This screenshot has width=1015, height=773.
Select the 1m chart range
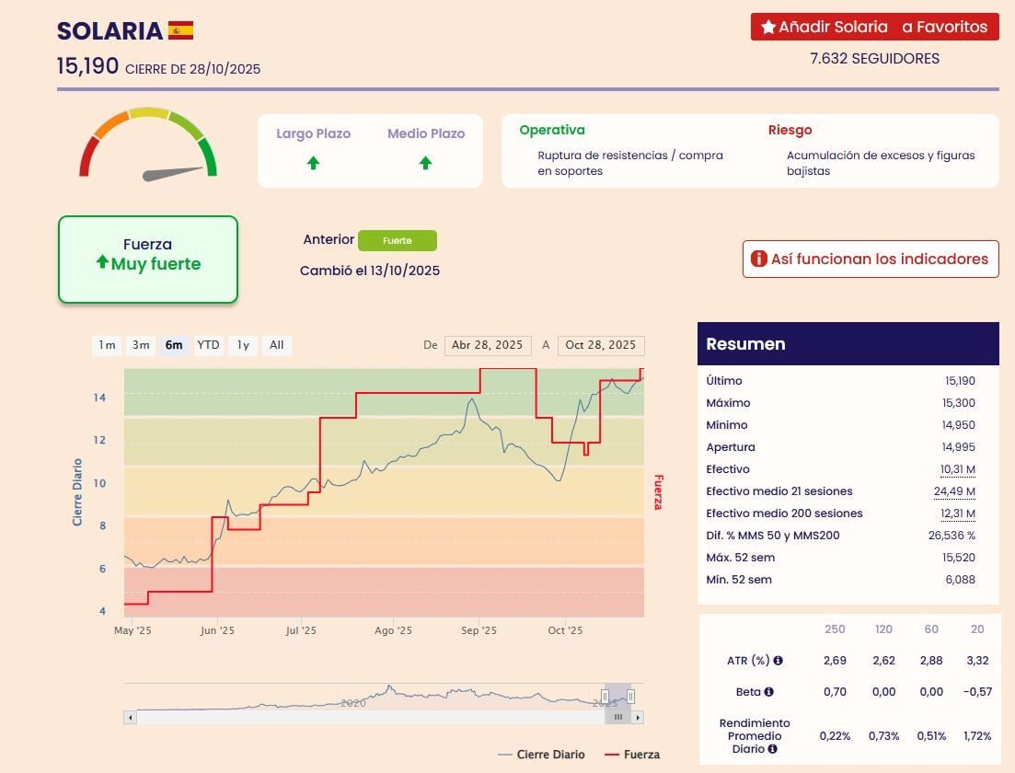pyautogui.click(x=107, y=345)
